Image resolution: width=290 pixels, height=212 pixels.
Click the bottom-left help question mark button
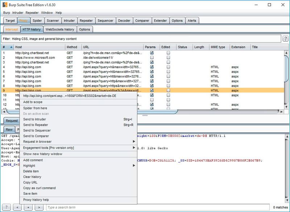point(6,207)
